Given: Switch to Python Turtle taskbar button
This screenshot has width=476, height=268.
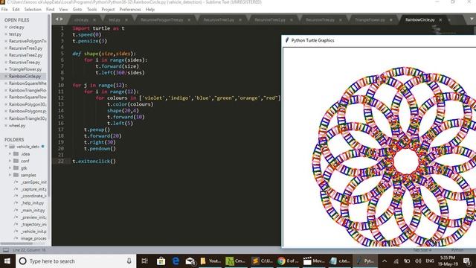Looking at the screenshot, I should pos(365,261).
